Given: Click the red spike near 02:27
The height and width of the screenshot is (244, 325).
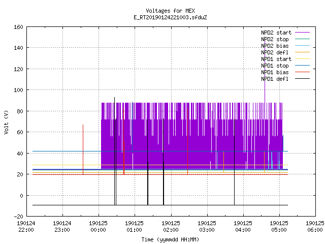Looking at the screenshot, I should (x=187, y=141).
